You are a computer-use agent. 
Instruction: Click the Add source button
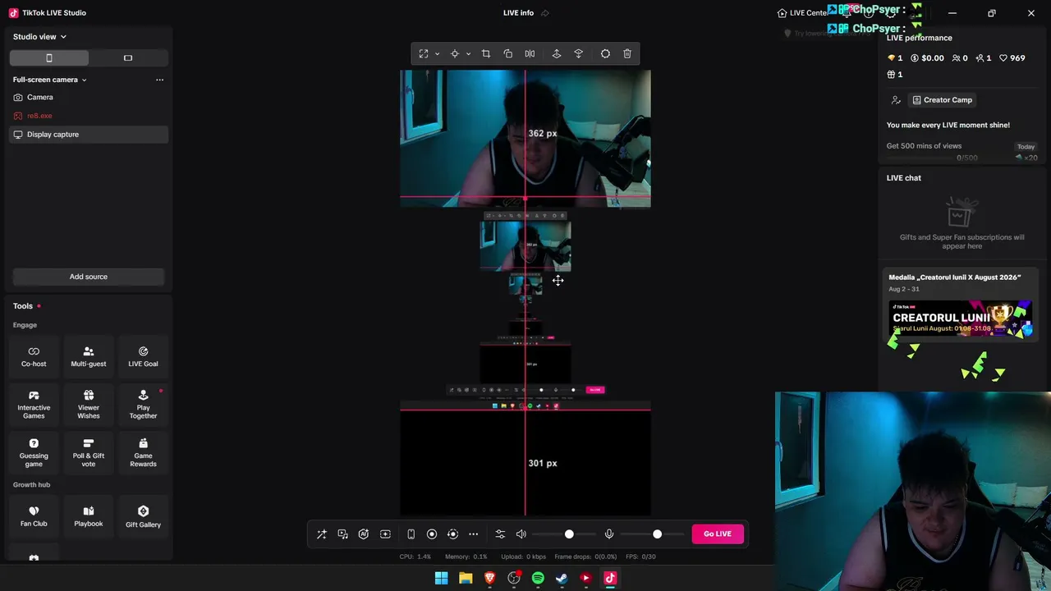pyautogui.click(x=89, y=277)
